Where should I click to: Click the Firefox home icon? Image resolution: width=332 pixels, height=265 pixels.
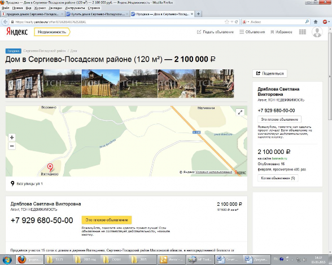point(316,22)
